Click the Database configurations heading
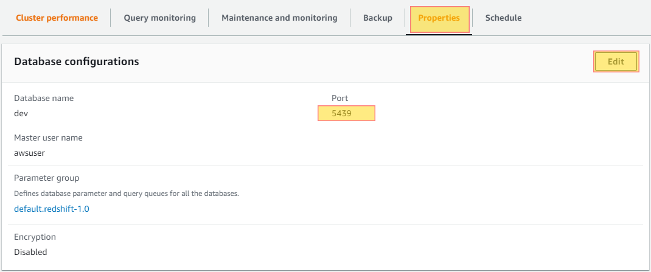651x272 pixels. tap(77, 62)
